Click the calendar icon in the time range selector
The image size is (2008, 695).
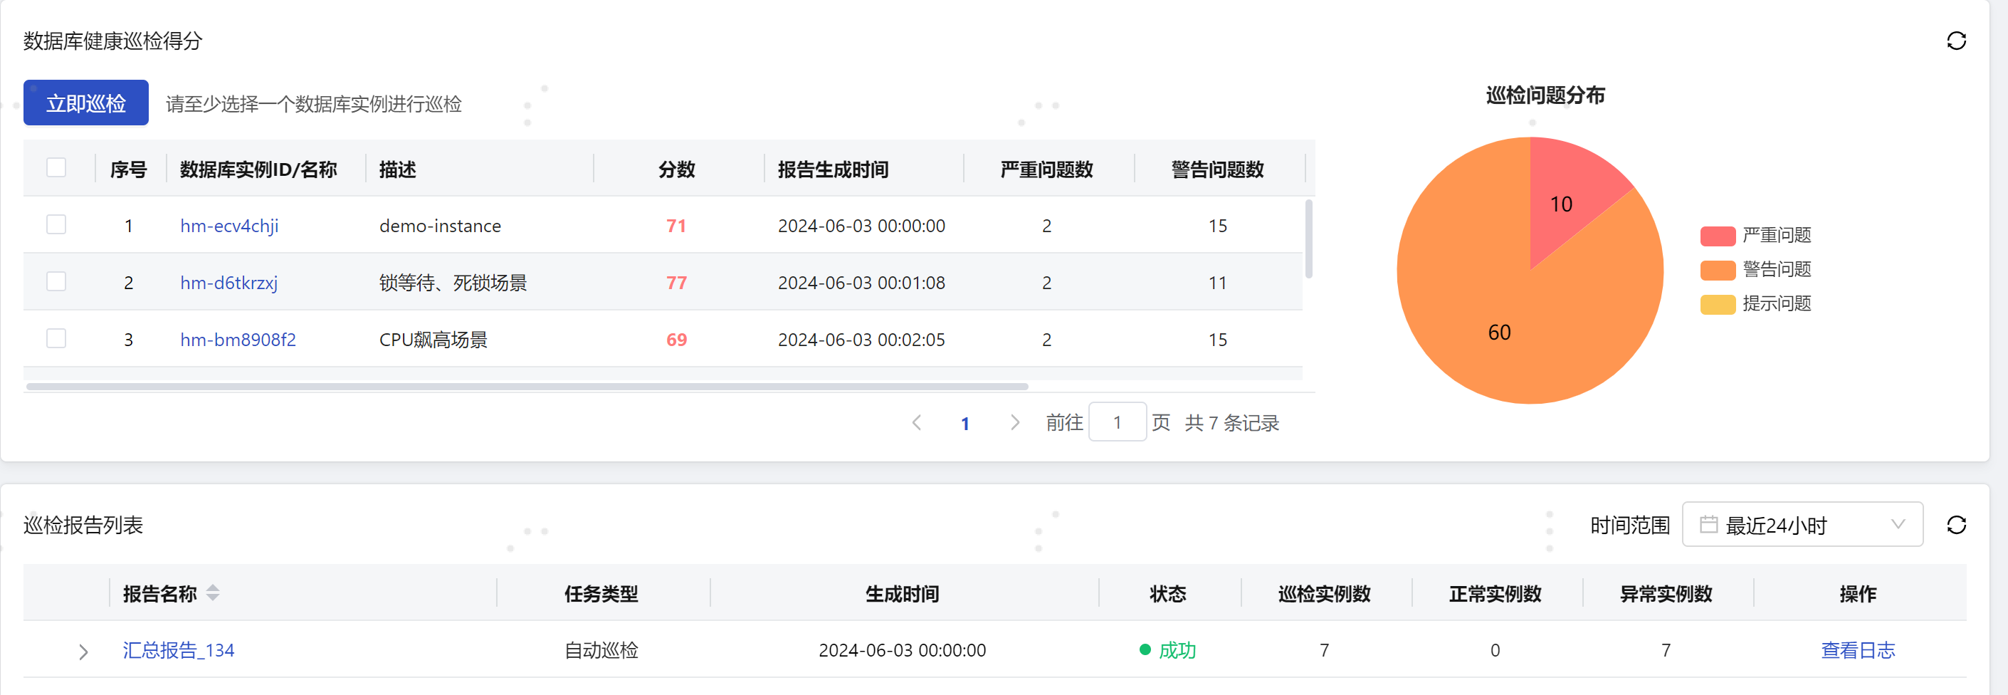point(1708,525)
